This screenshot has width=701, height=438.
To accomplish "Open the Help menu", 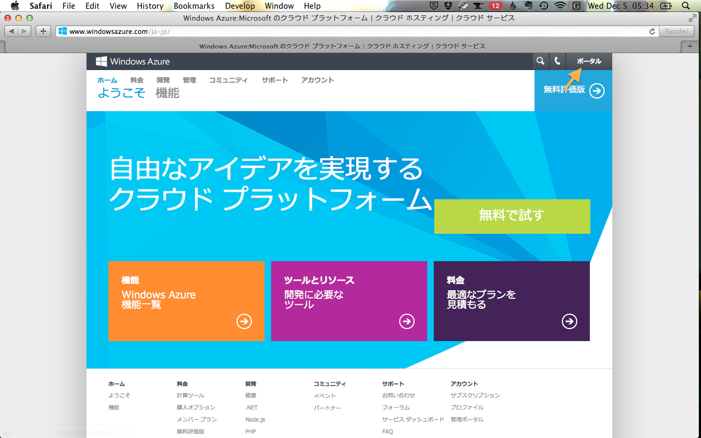I will click(312, 6).
